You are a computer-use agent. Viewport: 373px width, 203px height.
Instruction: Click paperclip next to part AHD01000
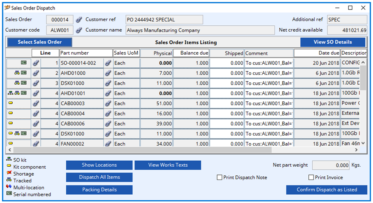point(108,73)
